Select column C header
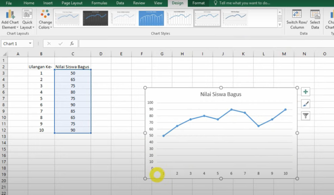The height and width of the screenshot is (195, 334). tap(73, 54)
